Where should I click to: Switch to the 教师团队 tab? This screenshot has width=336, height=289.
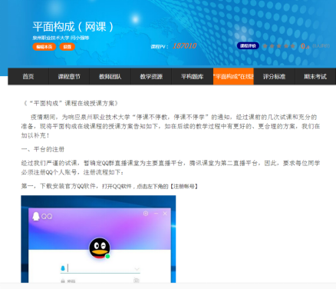click(110, 76)
